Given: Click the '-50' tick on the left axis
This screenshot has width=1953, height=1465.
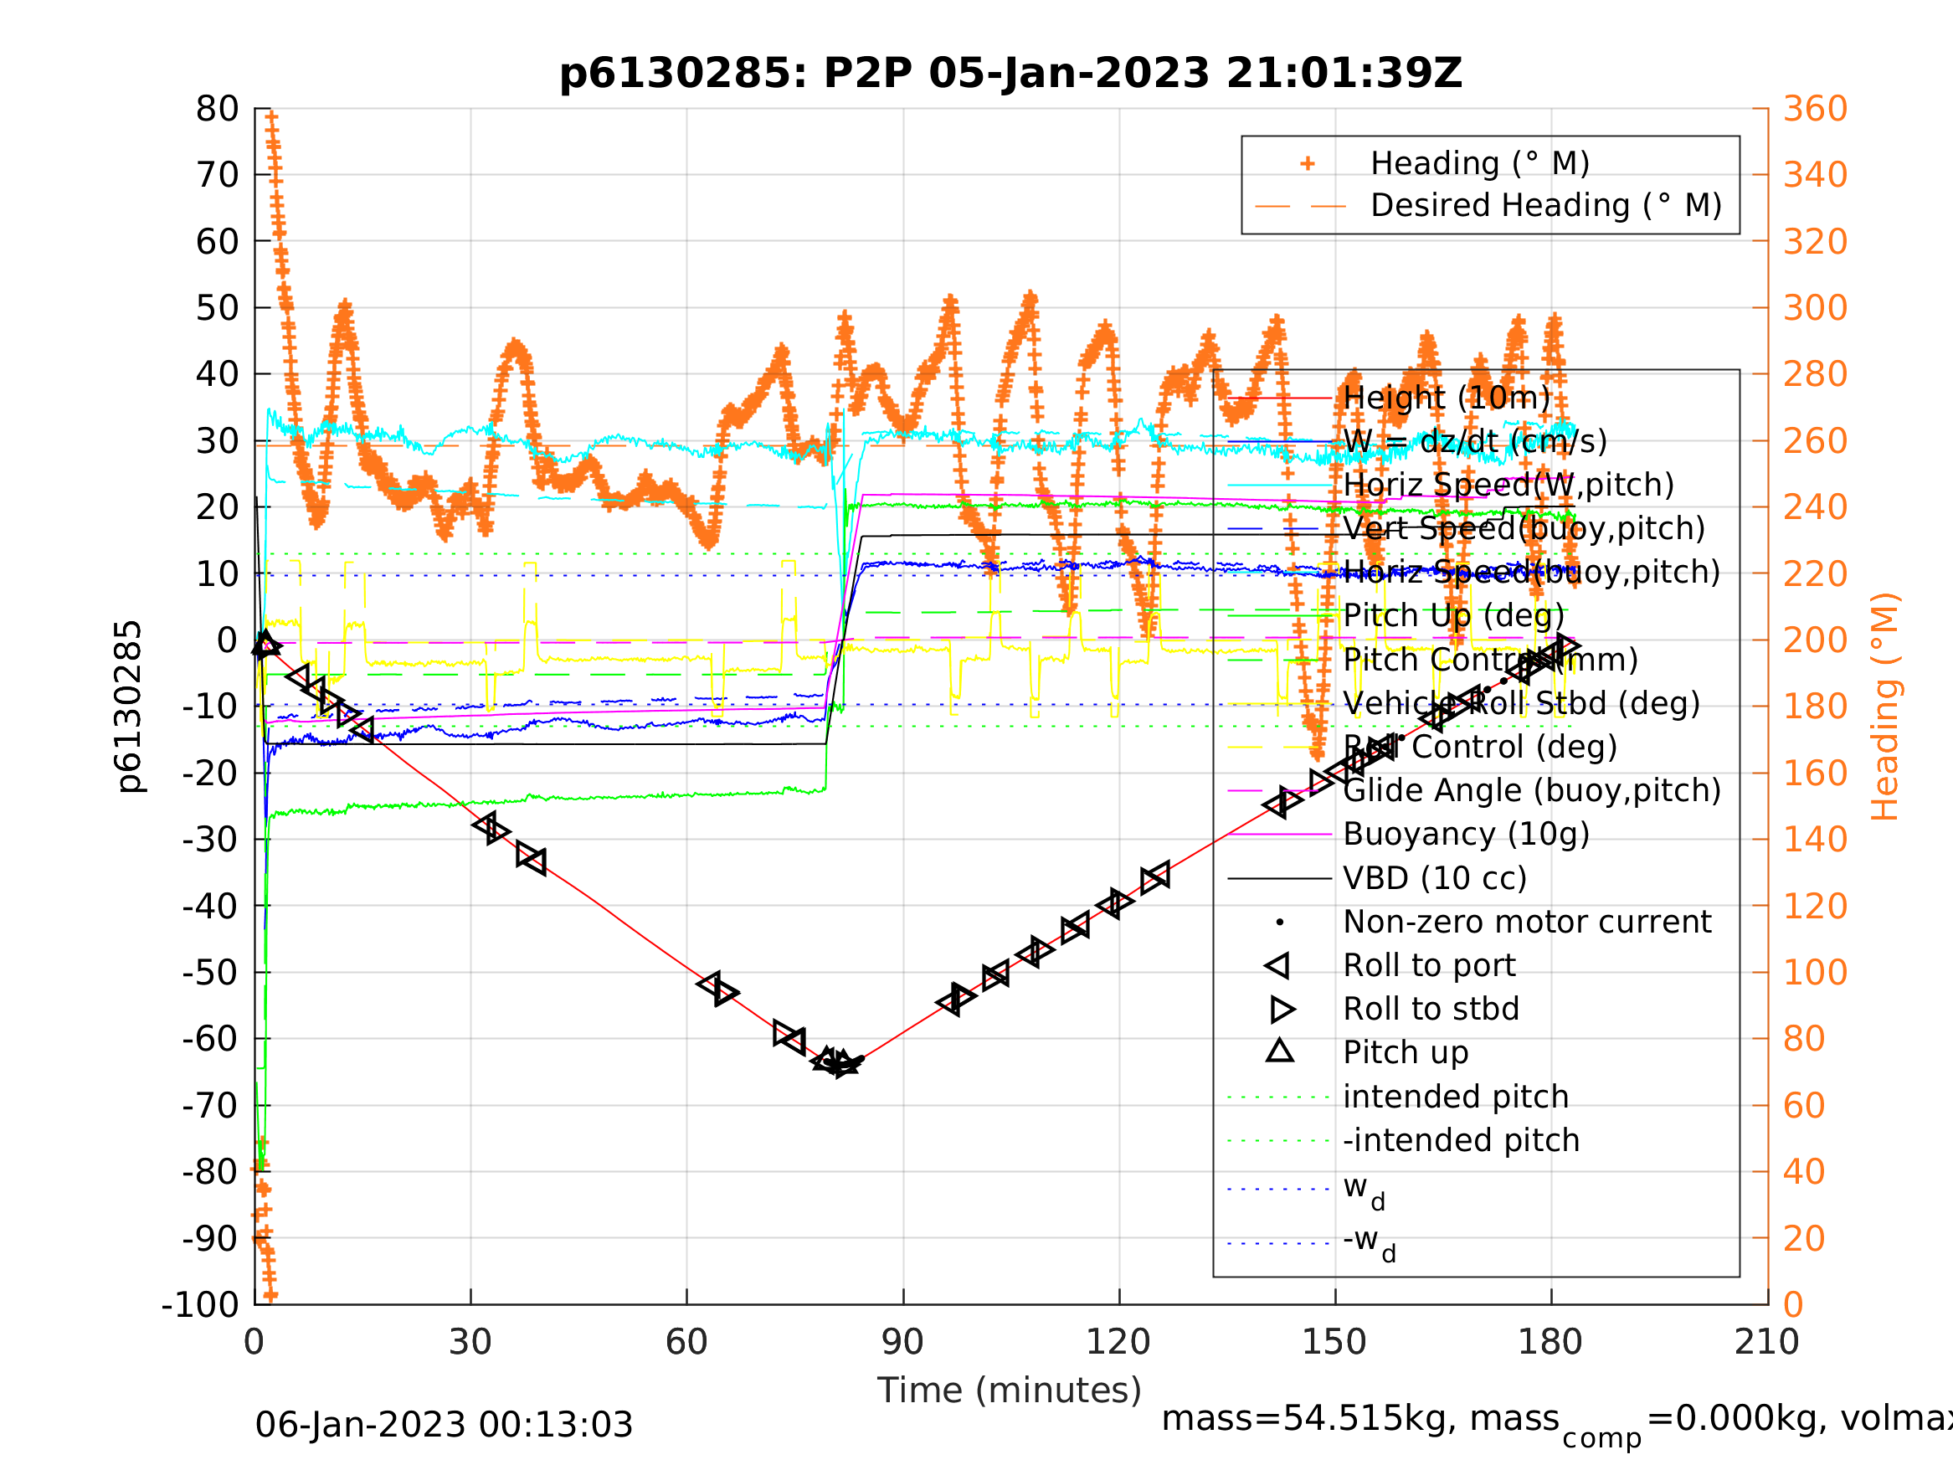Looking at the screenshot, I should pos(210,972).
